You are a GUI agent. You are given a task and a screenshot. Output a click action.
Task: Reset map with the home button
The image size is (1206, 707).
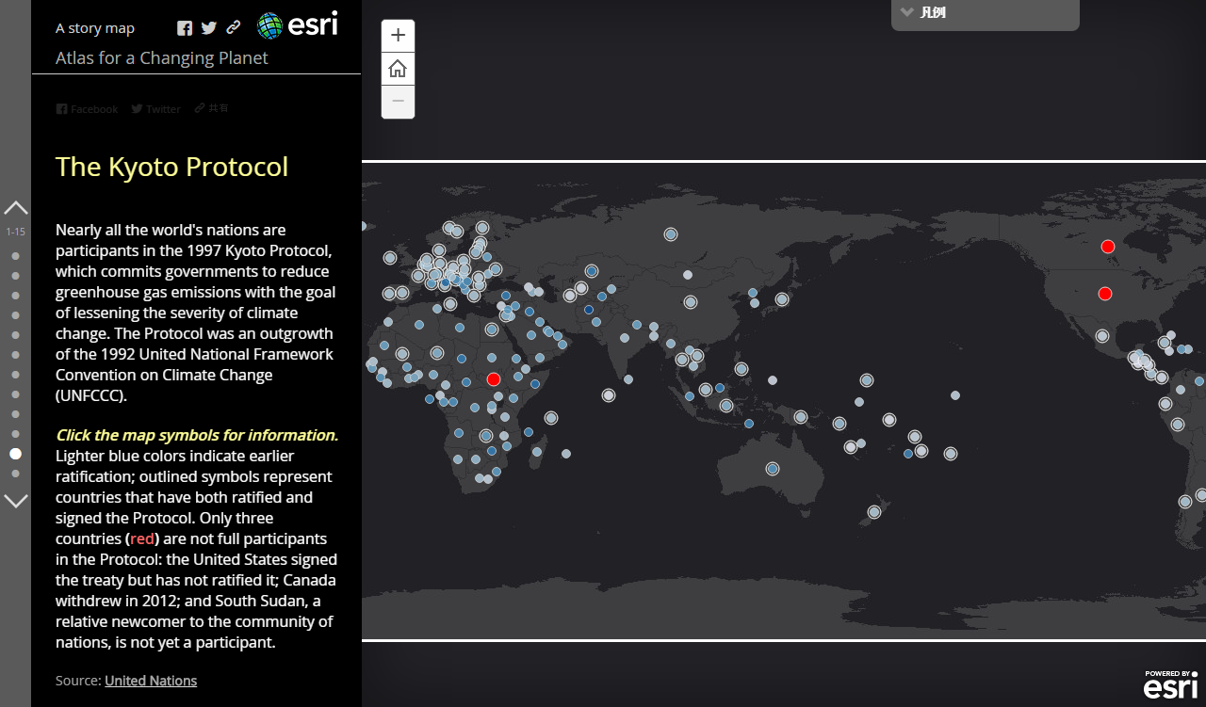pos(398,69)
